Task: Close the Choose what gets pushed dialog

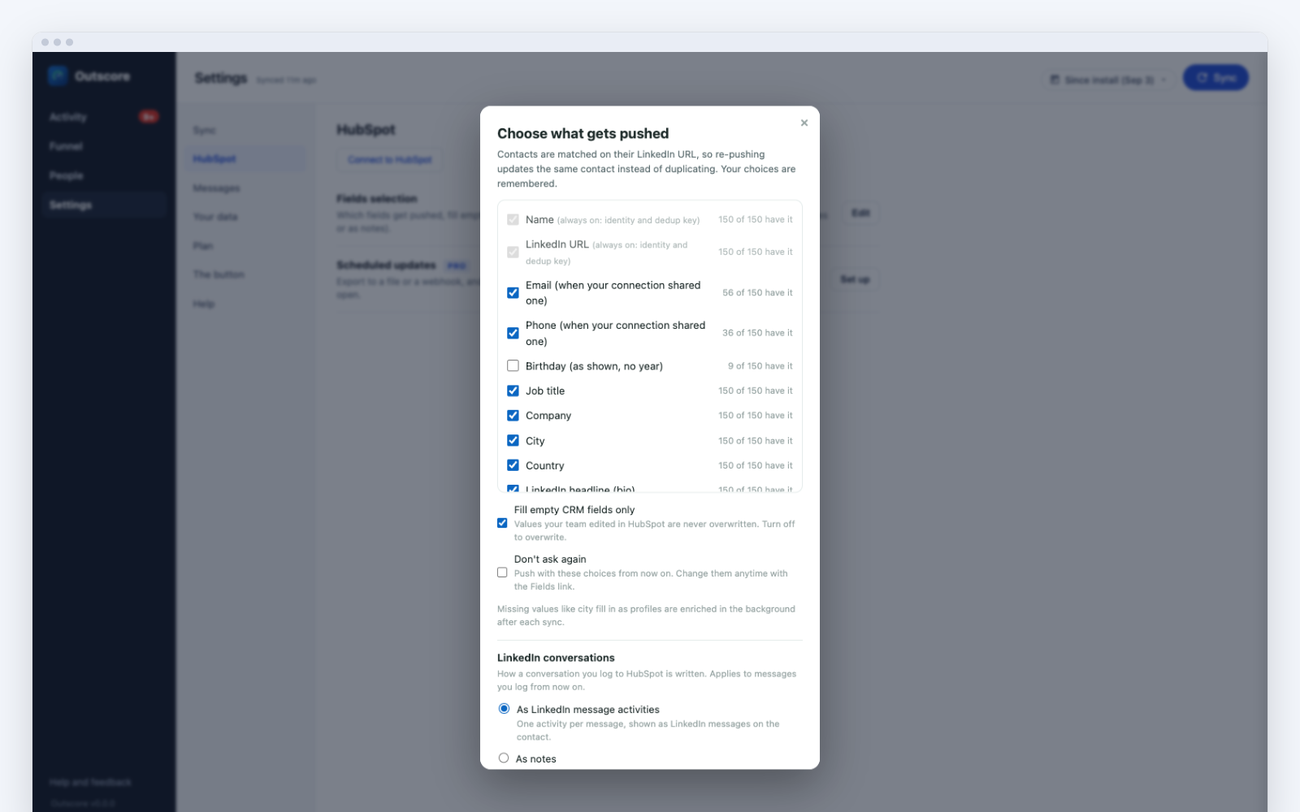Action: point(804,123)
